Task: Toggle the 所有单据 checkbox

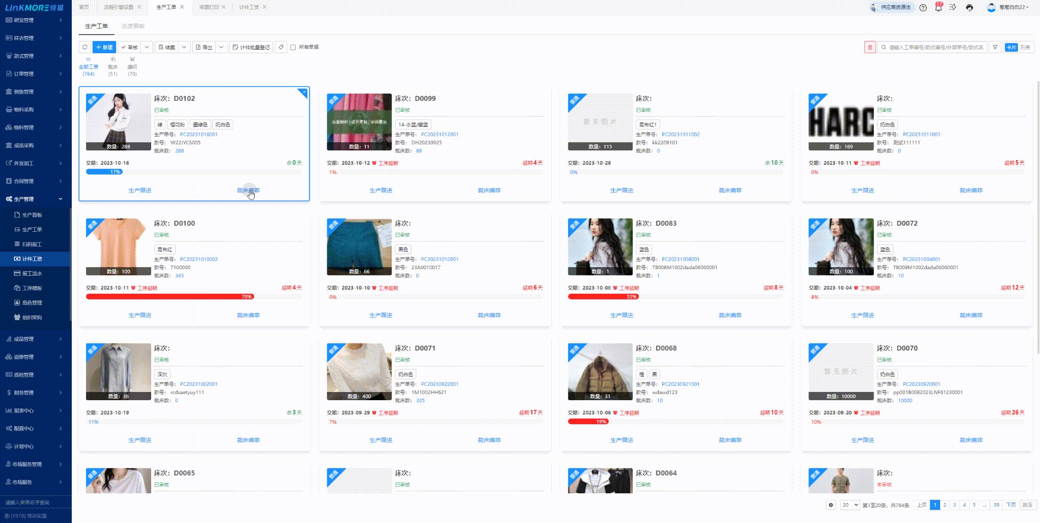Action: tap(293, 47)
